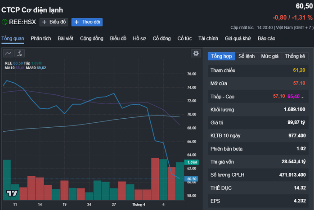The height and width of the screenshot is (210, 314).
Task: Switch to the Cổ đông tab
Action: coord(161,38)
